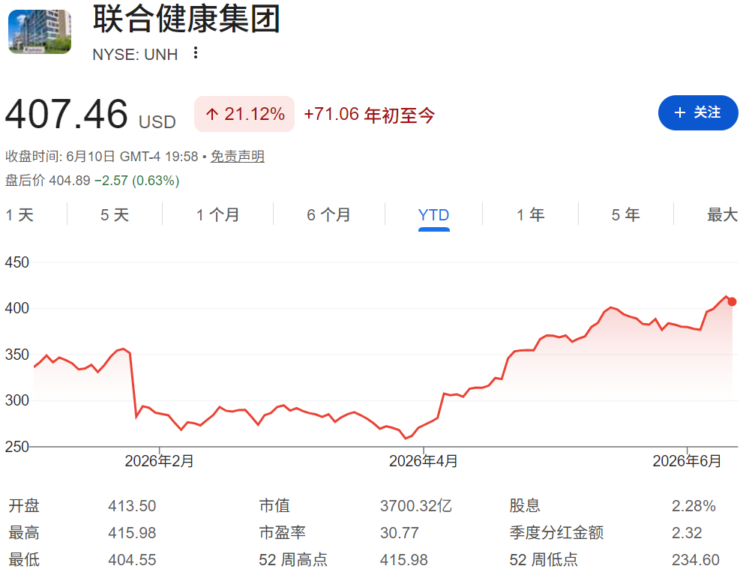Click the NYSE: UNH ticker label

coord(135,55)
